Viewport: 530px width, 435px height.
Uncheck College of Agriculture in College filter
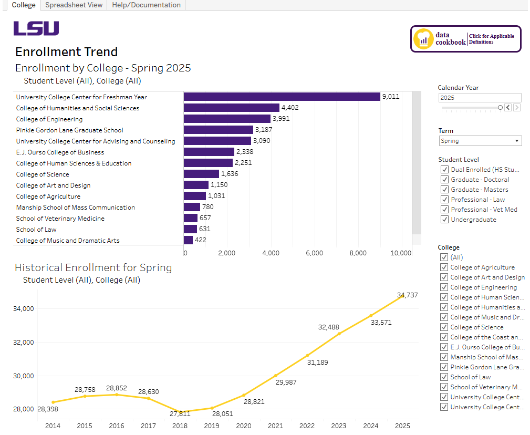444,267
